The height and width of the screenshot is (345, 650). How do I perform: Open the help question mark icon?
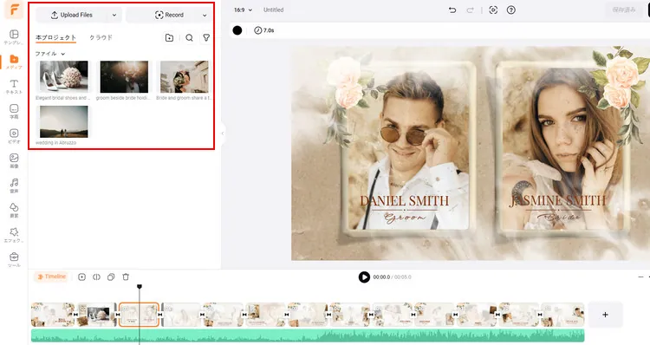tap(511, 10)
